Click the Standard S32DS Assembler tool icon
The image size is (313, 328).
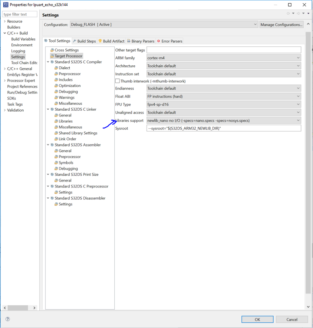pos(52,145)
